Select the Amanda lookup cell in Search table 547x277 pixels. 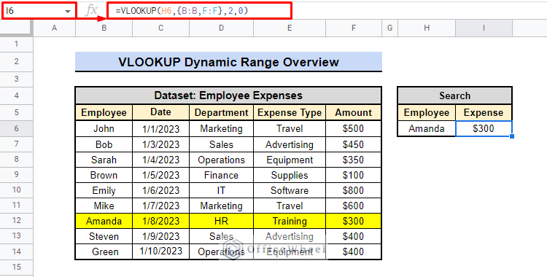(x=427, y=129)
